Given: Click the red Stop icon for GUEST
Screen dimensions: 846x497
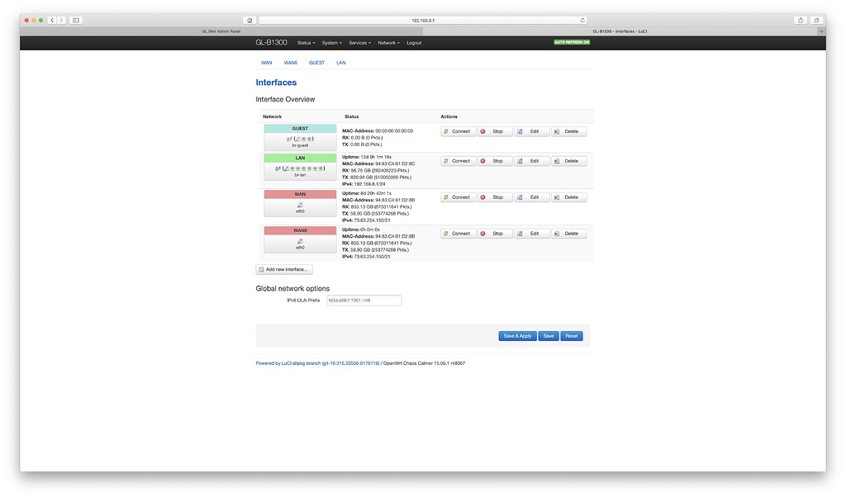Looking at the screenshot, I should (483, 130).
